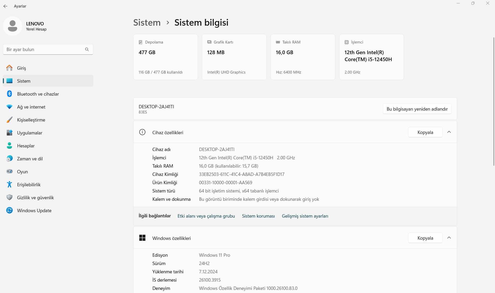The image size is (495, 293).
Task: Collapse the Windows özellikleri section chevron
Action: (449, 238)
